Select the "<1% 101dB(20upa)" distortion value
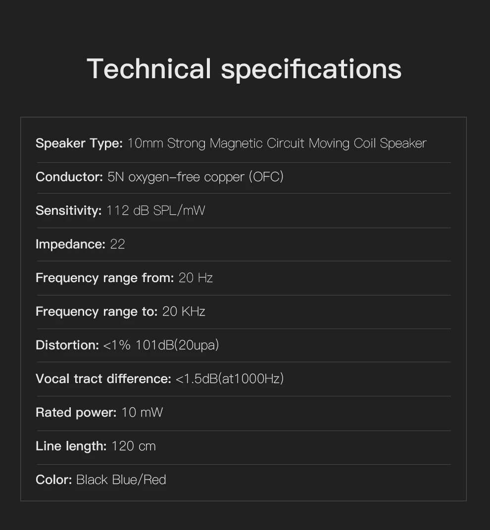Screen dimensions: 490x530 pos(161,345)
